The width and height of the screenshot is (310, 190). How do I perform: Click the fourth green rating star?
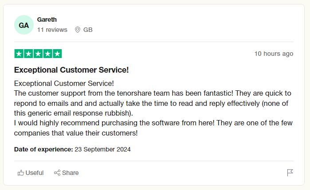pos(47,54)
